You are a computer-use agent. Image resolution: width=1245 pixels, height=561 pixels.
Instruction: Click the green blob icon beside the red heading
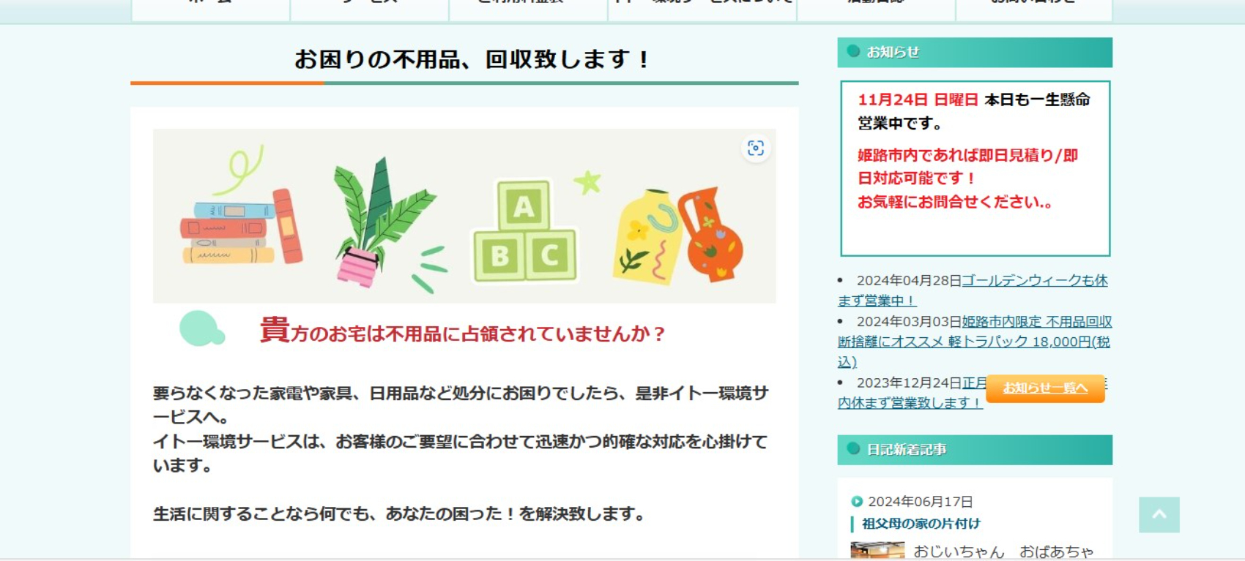[201, 328]
